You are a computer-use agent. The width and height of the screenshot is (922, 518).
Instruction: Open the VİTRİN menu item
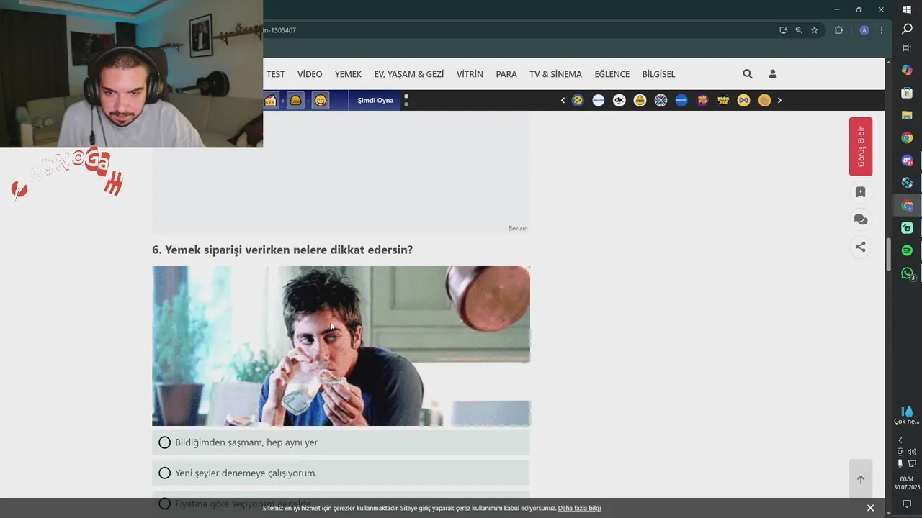(470, 74)
